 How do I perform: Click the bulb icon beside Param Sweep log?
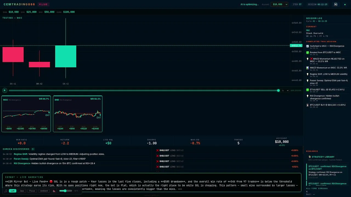coord(307,81)
